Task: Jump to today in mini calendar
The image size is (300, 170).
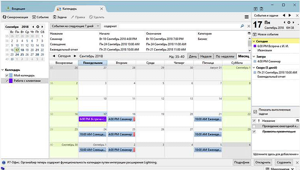Action: coord(38,27)
